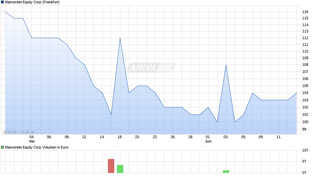315x176 pixels.
Task: Click the 'Mainstreet Equity Corp Volumen in Euro' label
Action: point(37,147)
